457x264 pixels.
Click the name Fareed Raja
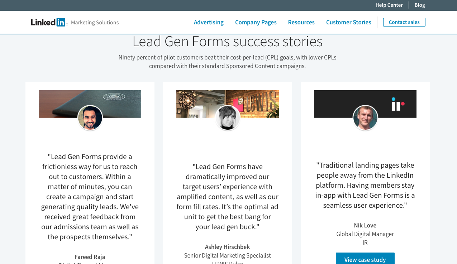[x=90, y=257]
